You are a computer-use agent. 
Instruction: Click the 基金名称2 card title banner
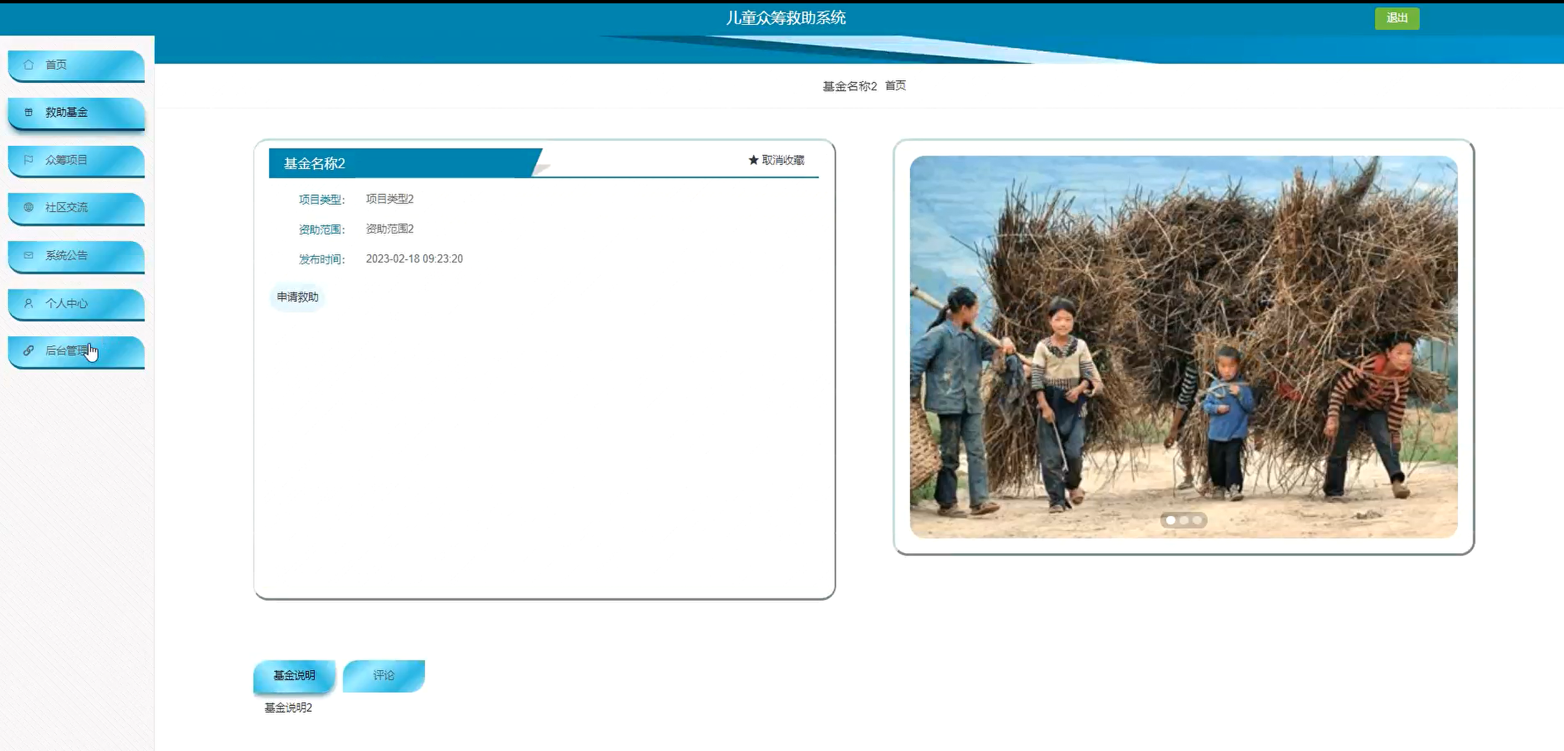point(406,163)
